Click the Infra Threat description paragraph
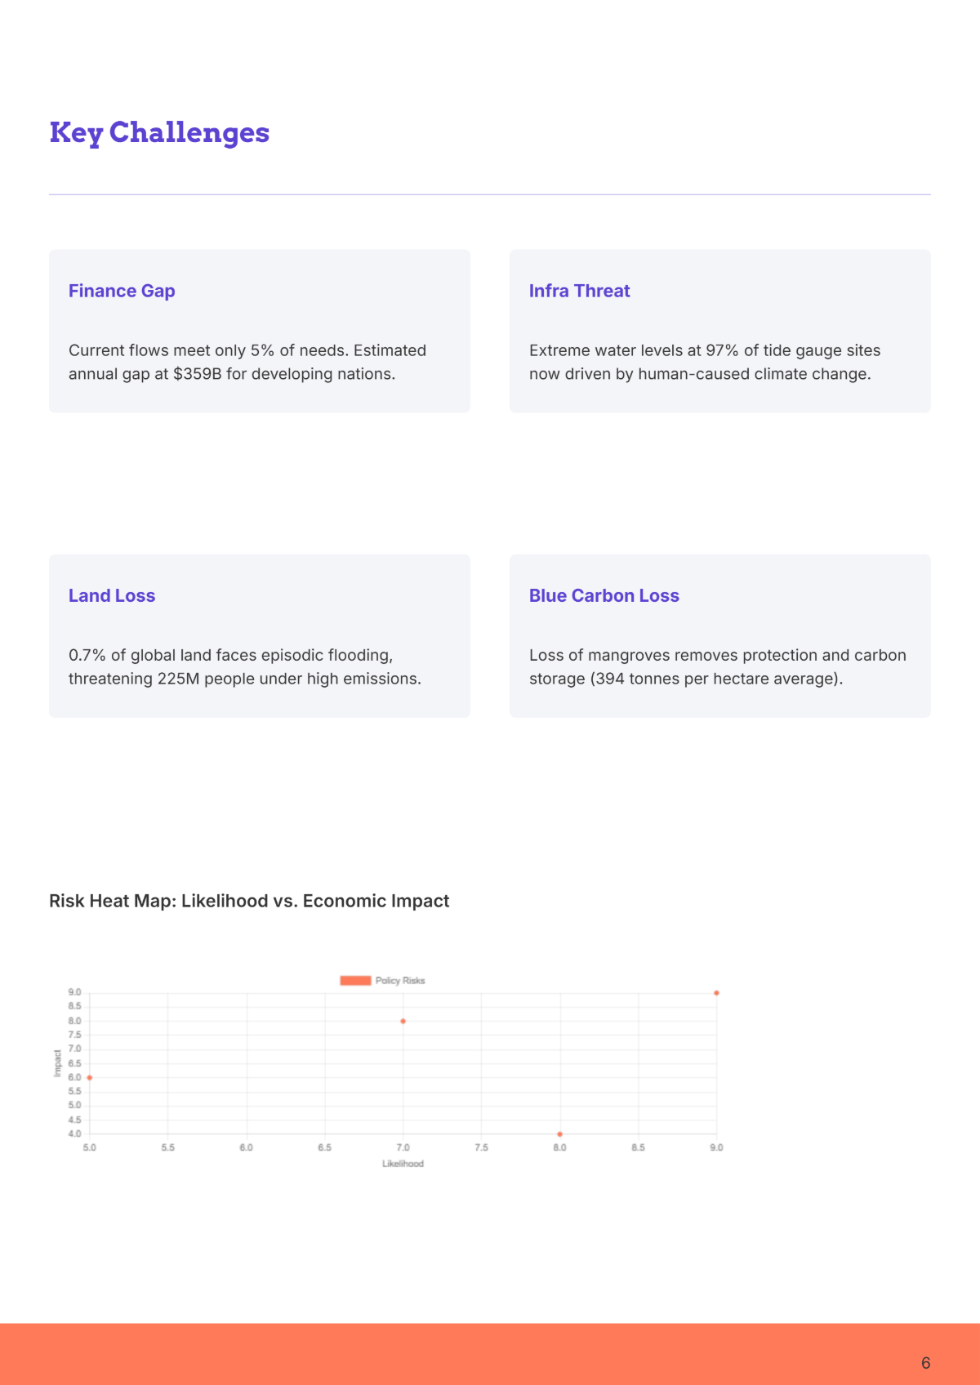The image size is (980, 1385). (705, 362)
